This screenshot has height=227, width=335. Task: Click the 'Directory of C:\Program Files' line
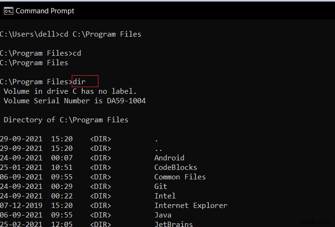66,120
